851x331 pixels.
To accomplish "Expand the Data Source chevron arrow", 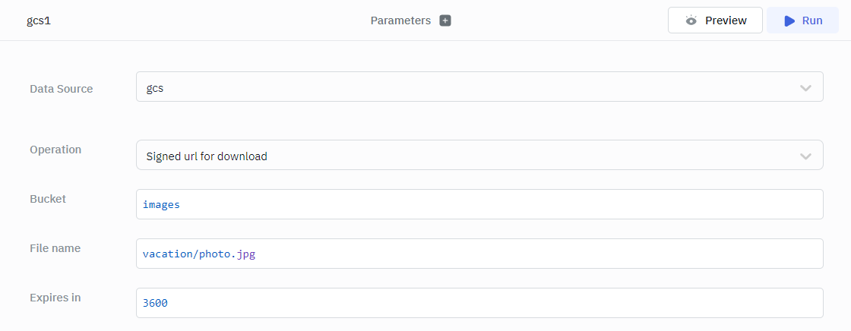I will coord(805,88).
